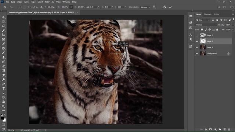Screen dimensions: 235x132
Task: Toggle lock transparent pixels
Action: pos(202,30)
